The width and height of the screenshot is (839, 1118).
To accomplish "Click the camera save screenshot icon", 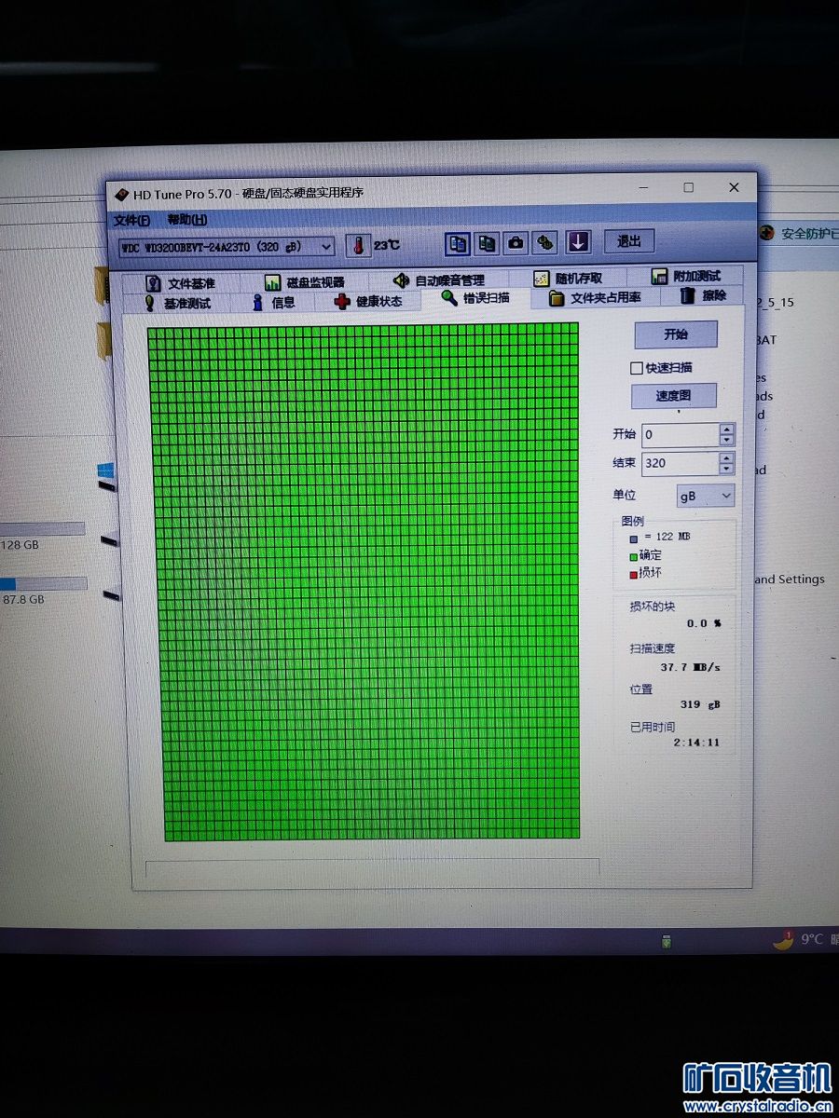I will pyautogui.click(x=516, y=242).
